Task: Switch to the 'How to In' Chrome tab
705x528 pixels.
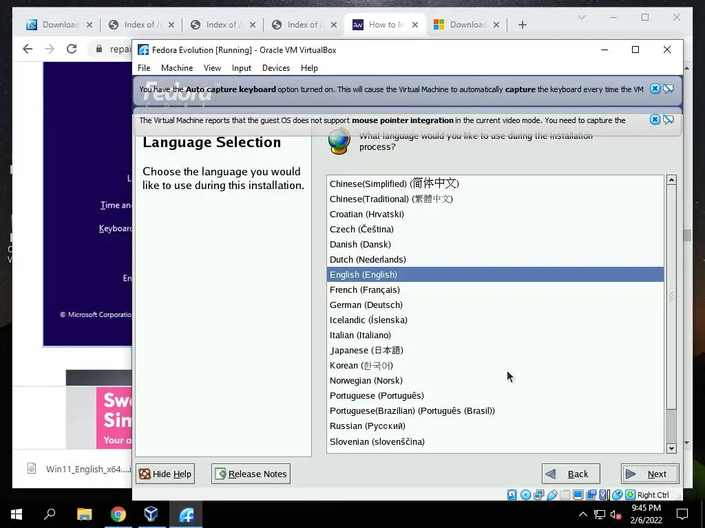Action: pyautogui.click(x=386, y=25)
